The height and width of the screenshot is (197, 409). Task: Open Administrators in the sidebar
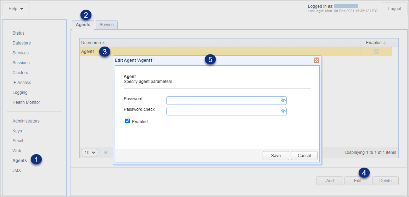(x=26, y=121)
